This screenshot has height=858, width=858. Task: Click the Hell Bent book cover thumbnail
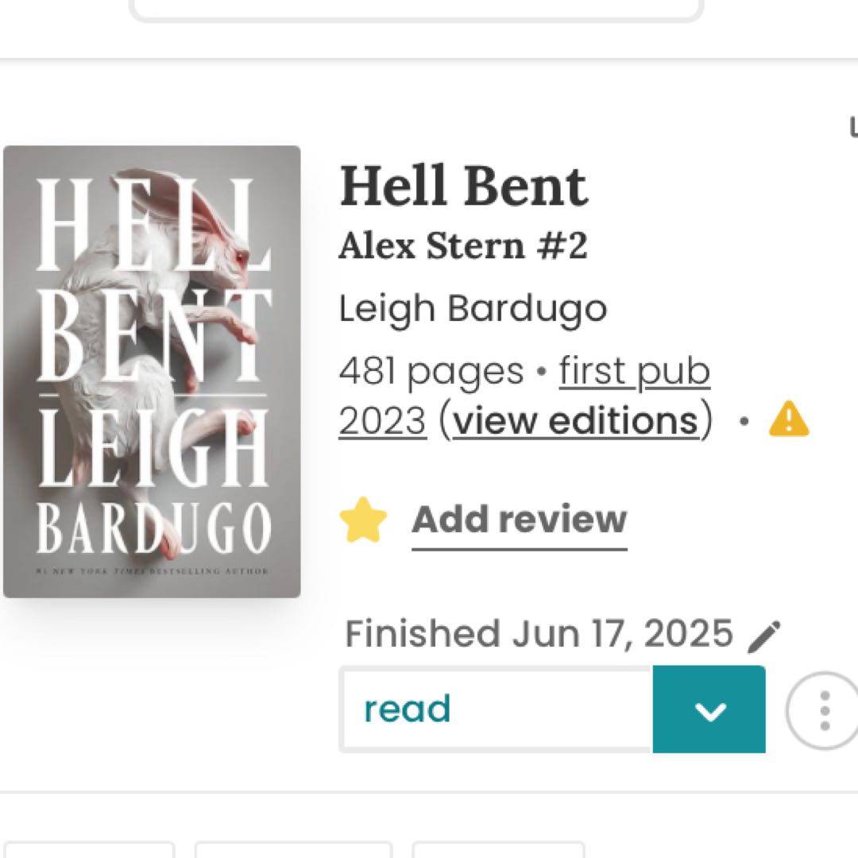(152, 372)
